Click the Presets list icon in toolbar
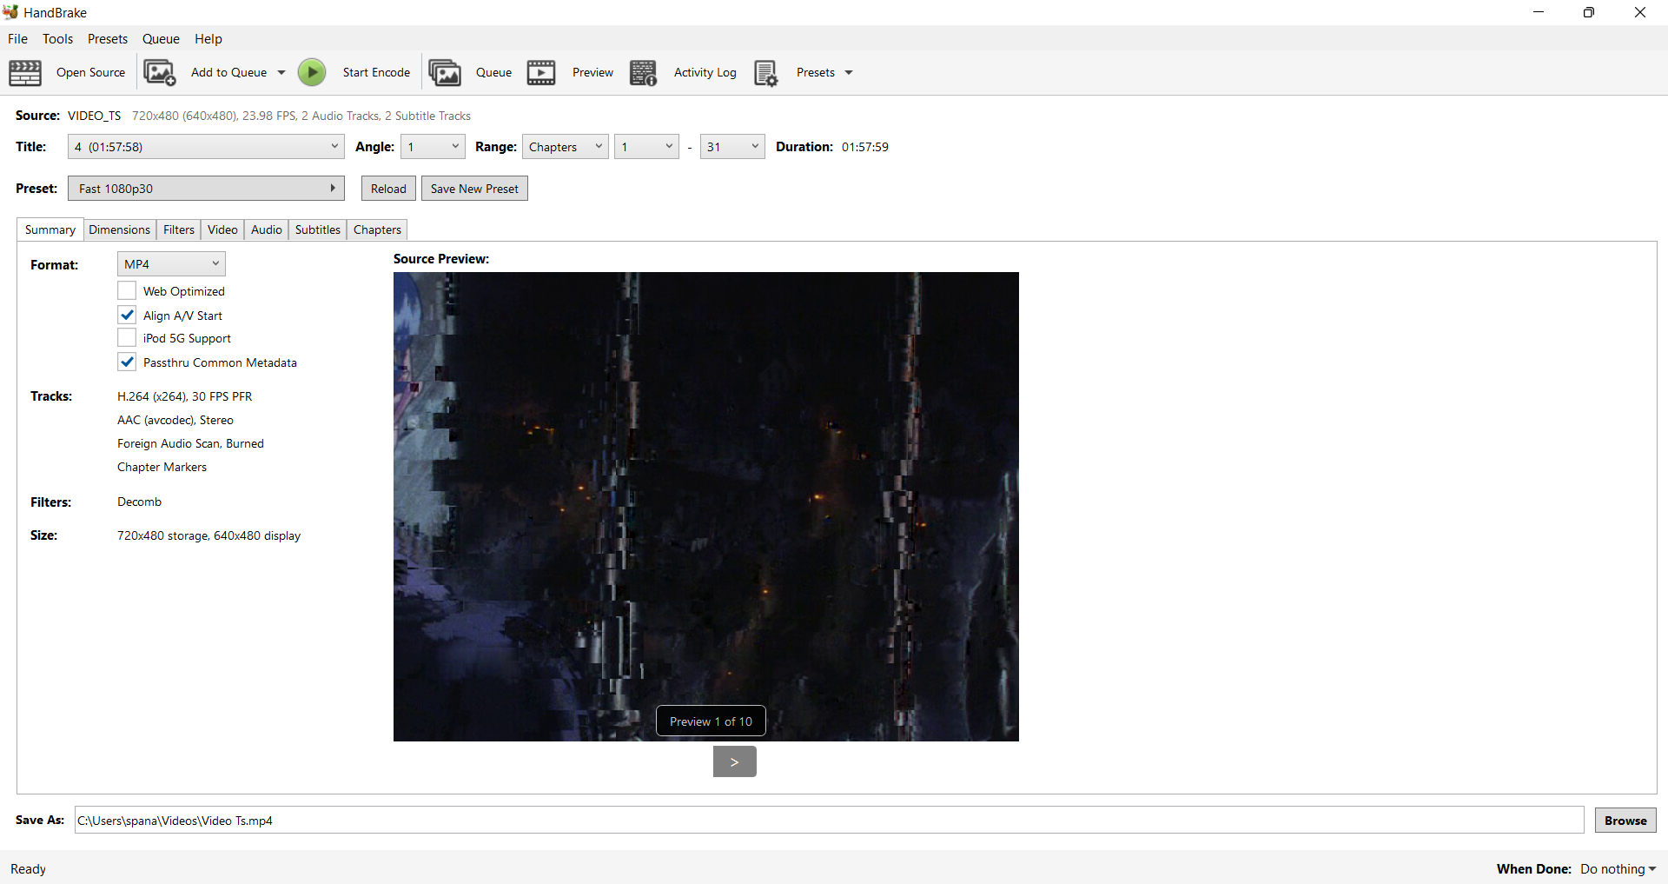The height and width of the screenshot is (884, 1668). pyautogui.click(x=765, y=73)
